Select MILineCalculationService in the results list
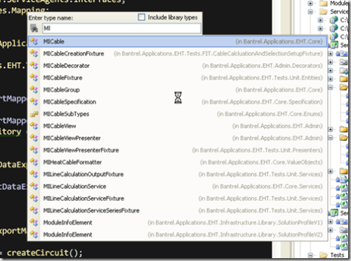This screenshot has width=351, height=261. pyautogui.click(x=178, y=187)
